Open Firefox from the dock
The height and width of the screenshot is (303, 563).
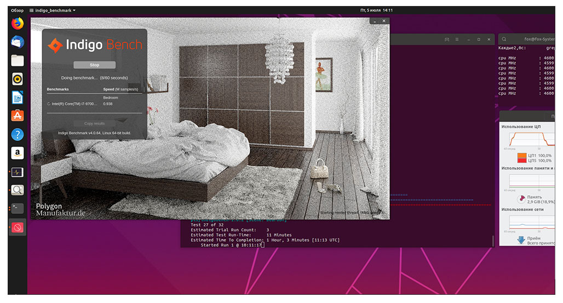pos(17,24)
